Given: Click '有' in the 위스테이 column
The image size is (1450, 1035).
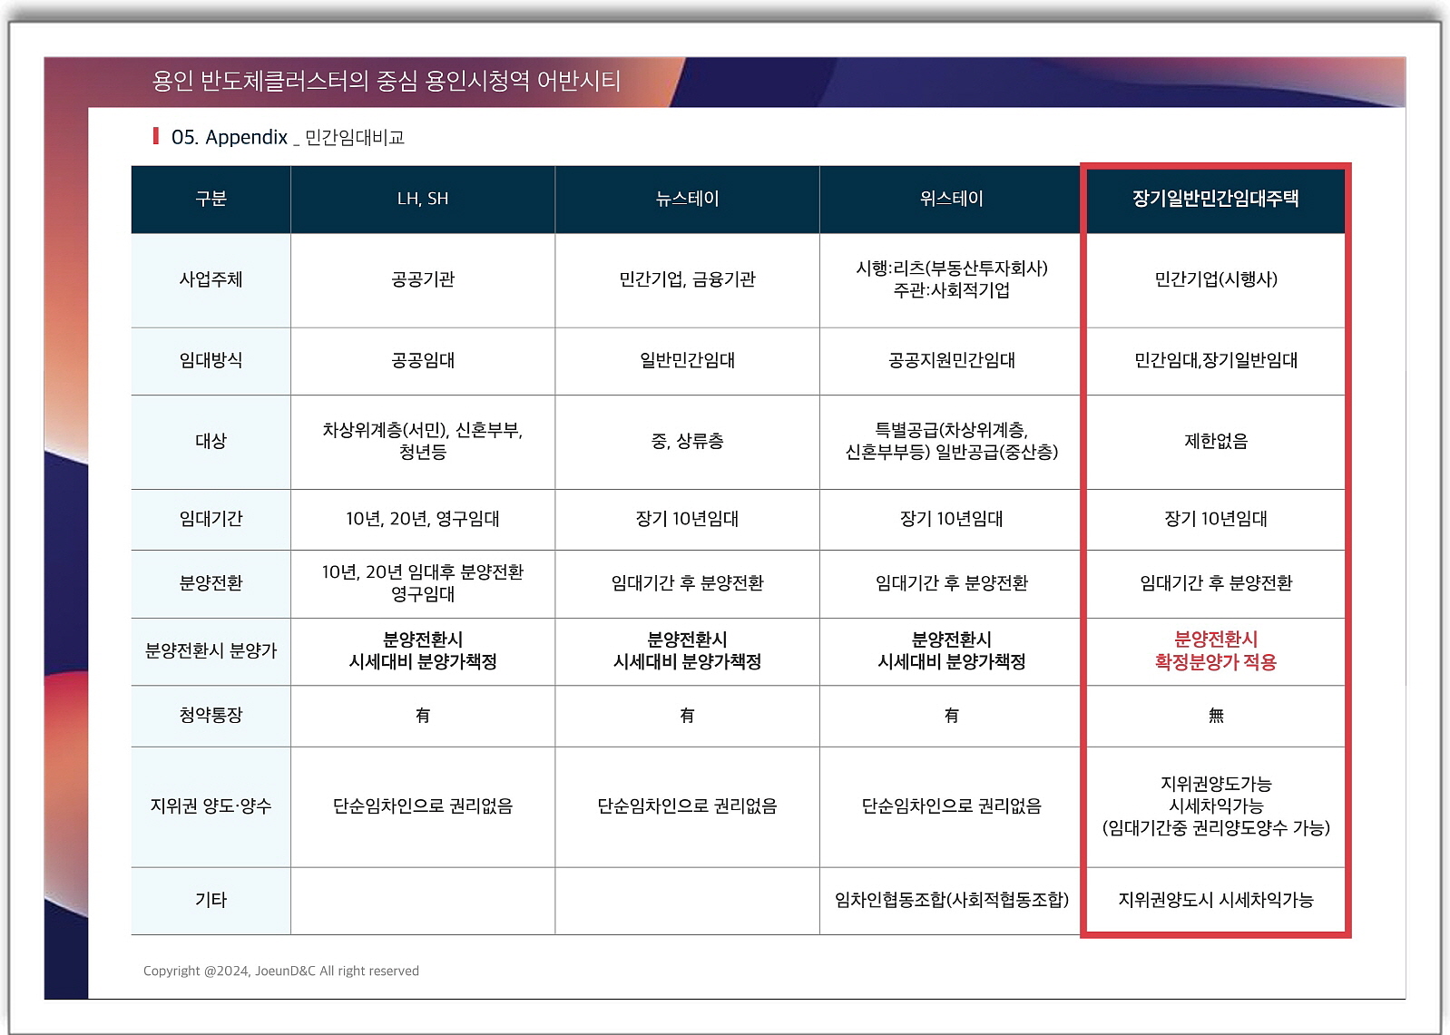Looking at the screenshot, I should [951, 716].
